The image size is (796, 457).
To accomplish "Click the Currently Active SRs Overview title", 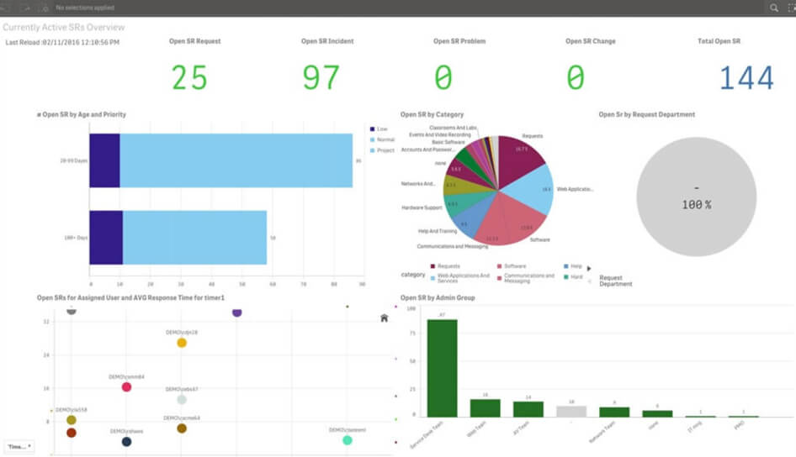I will [x=63, y=28].
